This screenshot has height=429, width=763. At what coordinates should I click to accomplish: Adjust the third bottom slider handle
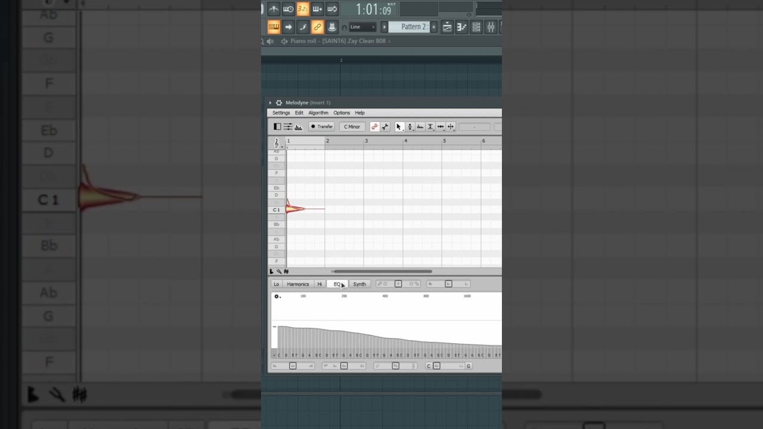pyautogui.click(x=395, y=366)
